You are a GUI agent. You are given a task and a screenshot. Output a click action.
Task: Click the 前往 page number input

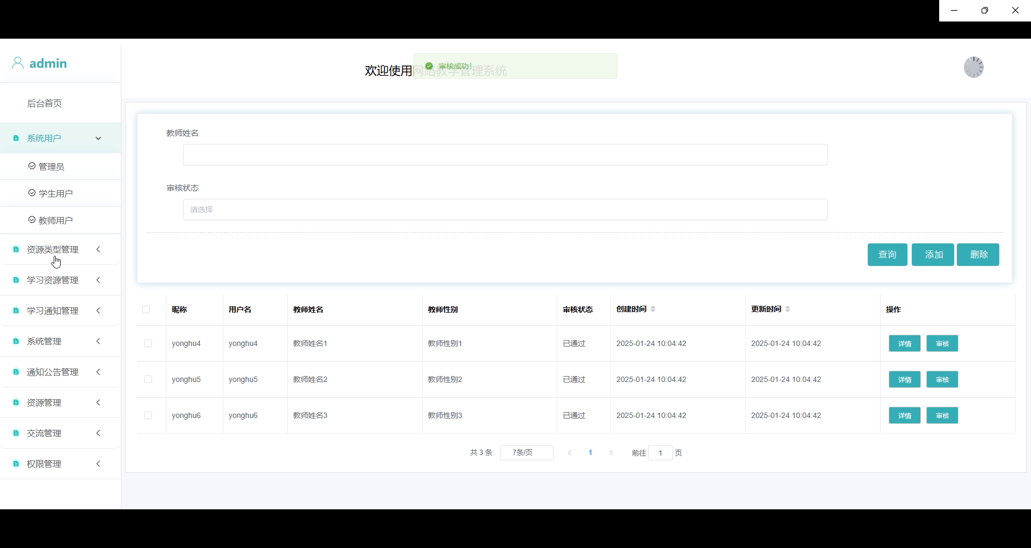coord(660,453)
